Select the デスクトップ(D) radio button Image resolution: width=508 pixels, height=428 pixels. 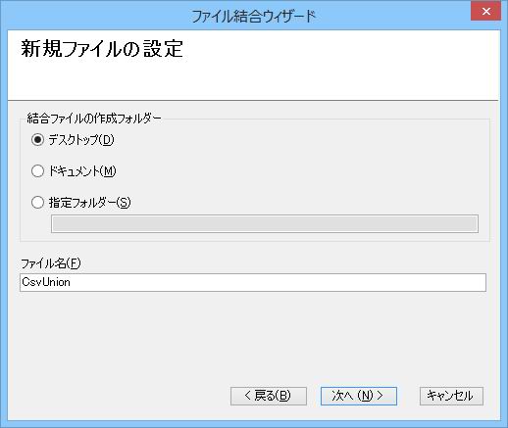(37, 140)
